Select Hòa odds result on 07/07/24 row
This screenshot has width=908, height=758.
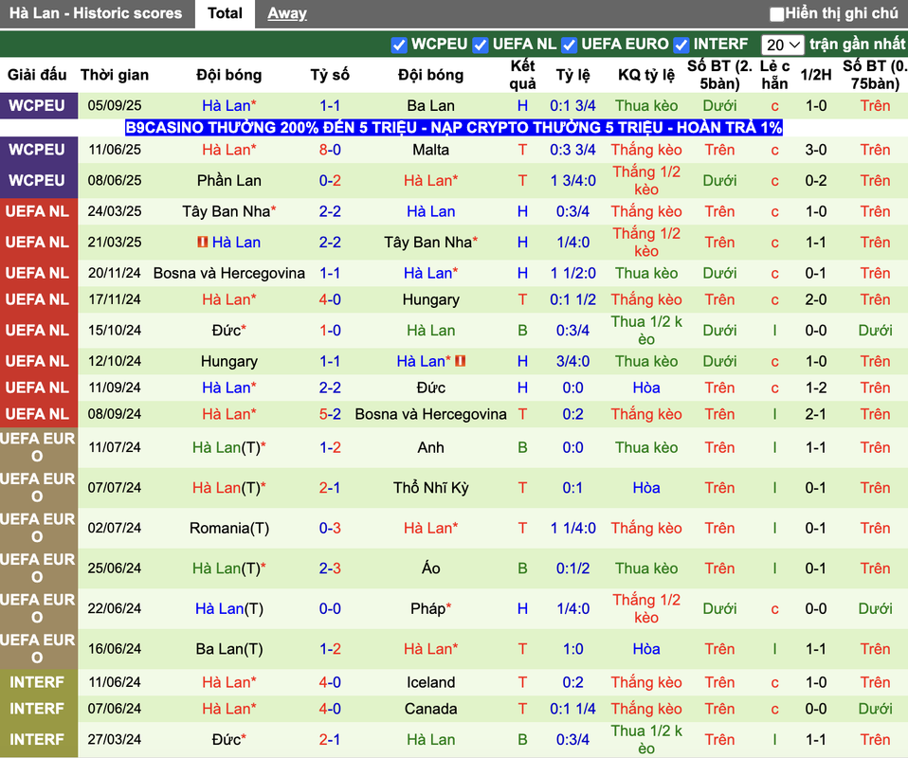pyautogui.click(x=646, y=488)
